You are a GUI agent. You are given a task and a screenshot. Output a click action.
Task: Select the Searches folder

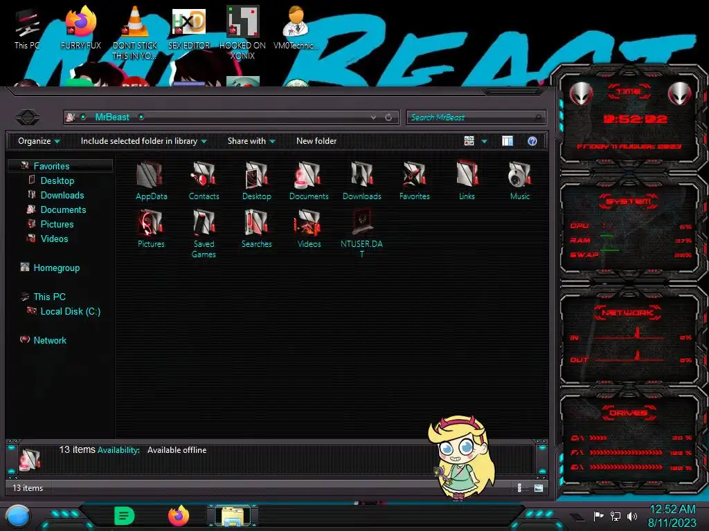(256, 228)
